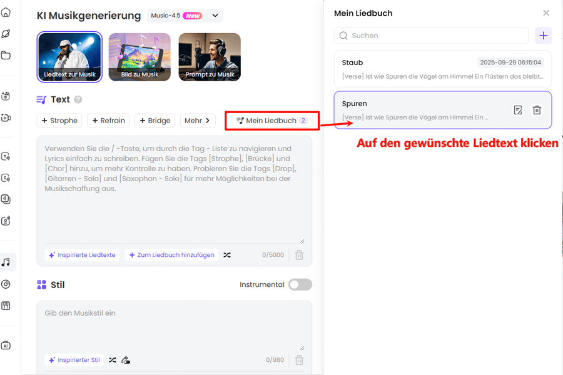Open the AI icon at sidebar bottom
Image resolution: width=563 pixels, height=375 pixels.
tap(6, 346)
